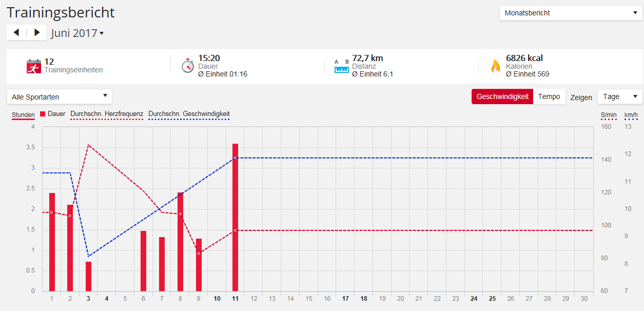Click the stopwatch duration icon
This screenshot has width=644, height=311.
(x=188, y=66)
